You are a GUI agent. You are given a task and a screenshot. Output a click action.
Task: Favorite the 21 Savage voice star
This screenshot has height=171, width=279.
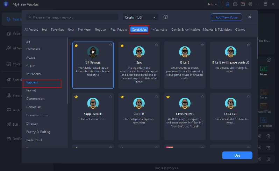pos(110,45)
